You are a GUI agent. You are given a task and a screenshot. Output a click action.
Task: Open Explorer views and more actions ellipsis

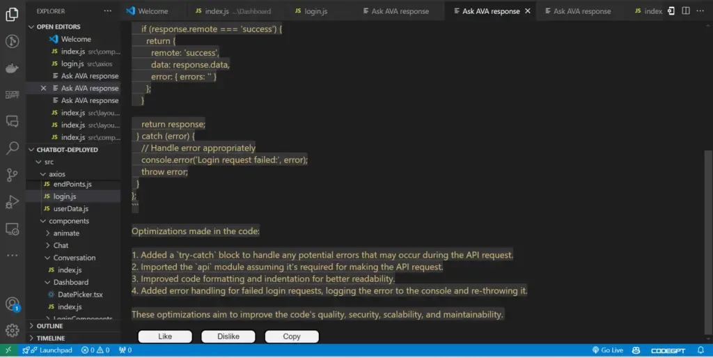[107, 11]
